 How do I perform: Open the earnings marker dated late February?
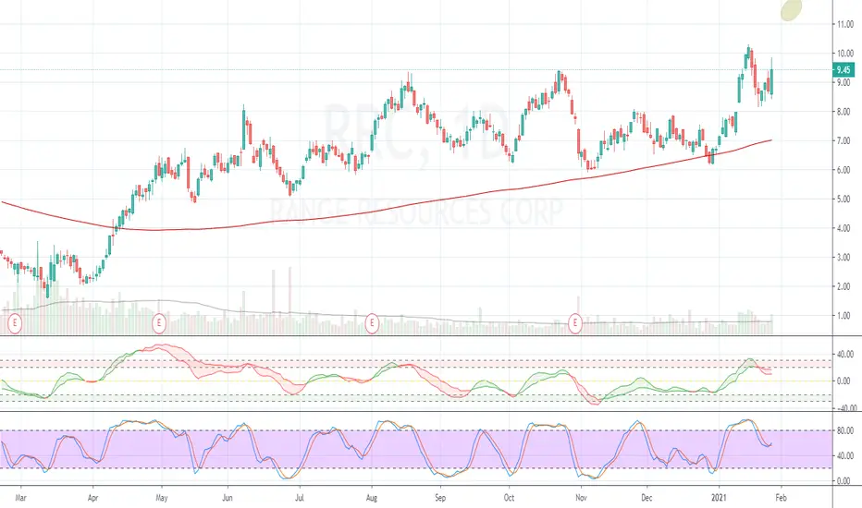pyautogui.click(x=15, y=323)
